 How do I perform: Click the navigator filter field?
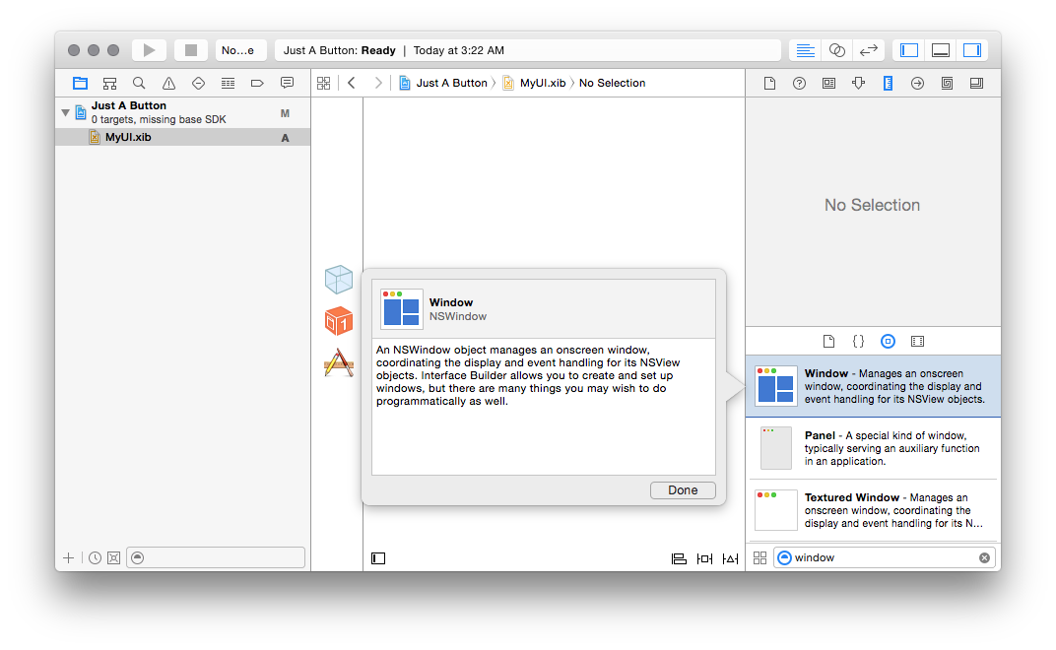[216, 557]
